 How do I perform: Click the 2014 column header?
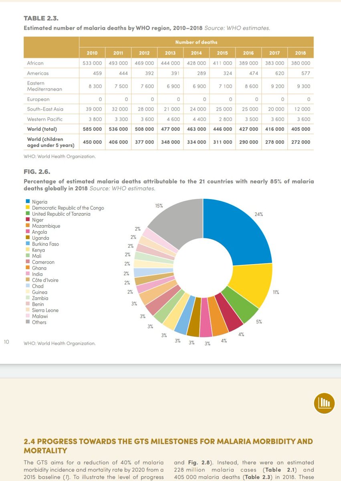196,53
